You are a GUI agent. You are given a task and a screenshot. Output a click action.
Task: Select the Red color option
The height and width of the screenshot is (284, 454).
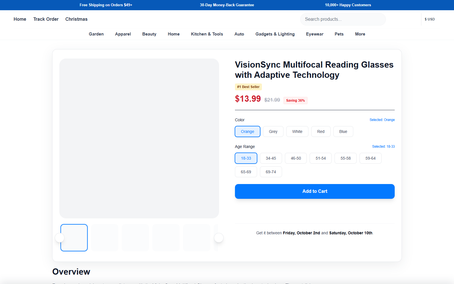tap(321, 131)
